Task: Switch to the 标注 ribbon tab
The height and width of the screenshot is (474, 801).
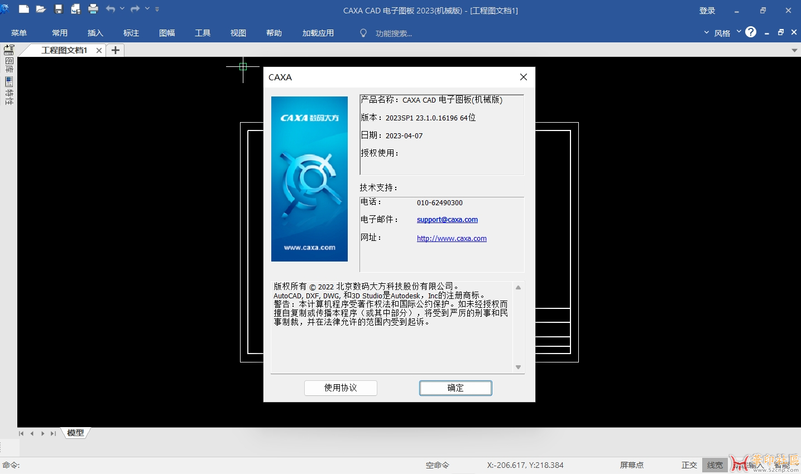Action: (131, 33)
